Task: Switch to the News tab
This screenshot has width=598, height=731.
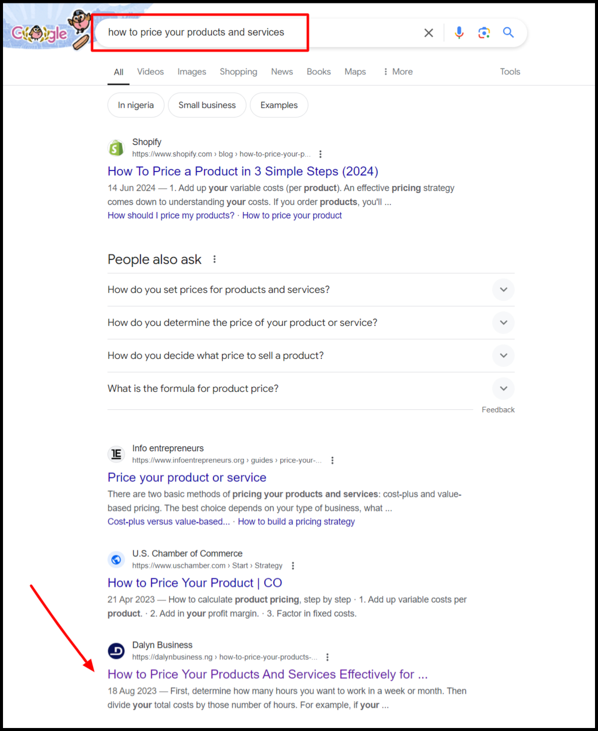Action: pyautogui.click(x=282, y=71)
